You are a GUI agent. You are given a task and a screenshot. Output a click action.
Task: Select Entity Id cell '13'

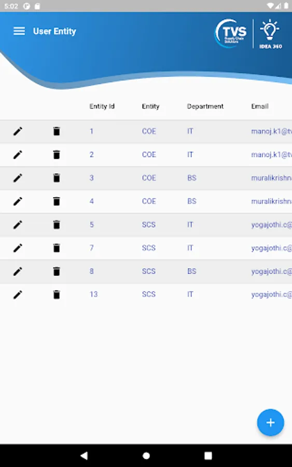click(94, 294)
